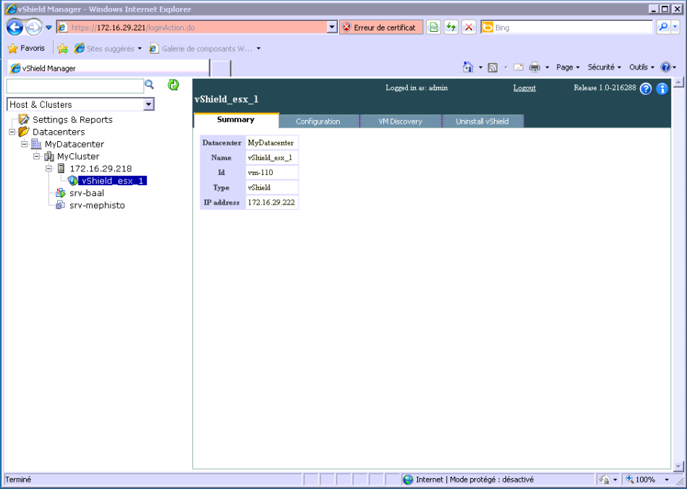
Task: Collapse the MyCluster tree node
Action: coord(37,156)
